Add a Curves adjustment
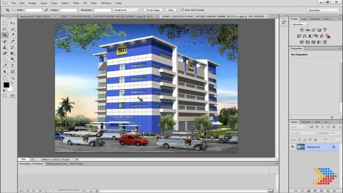343x193 pixels. tap(314, 30)
